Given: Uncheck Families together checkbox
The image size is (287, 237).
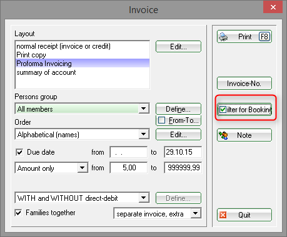Looking at the screenshot, I should (18, 213).
